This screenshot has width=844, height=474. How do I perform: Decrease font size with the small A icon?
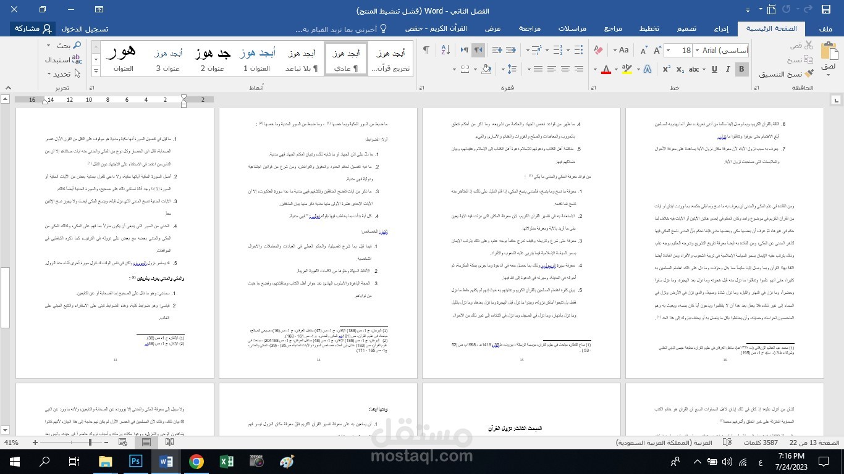(x=644, y=50)
